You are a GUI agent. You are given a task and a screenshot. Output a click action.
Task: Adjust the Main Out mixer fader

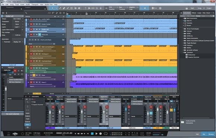(174, 110)
